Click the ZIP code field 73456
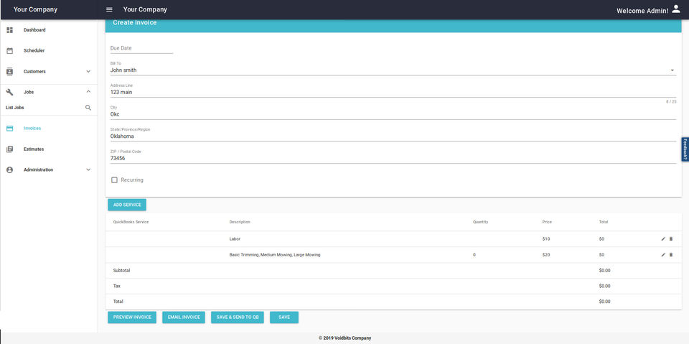The width and height of the screenshot is (689, 344). click(393, 159)
